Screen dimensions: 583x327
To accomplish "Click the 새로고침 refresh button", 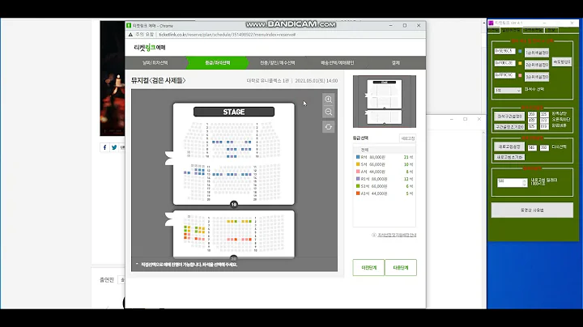I will tap(407, 138).
